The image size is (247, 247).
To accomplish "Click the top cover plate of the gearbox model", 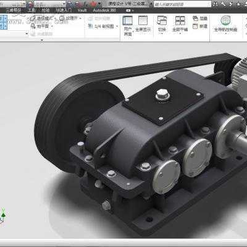I will point(163,100).
